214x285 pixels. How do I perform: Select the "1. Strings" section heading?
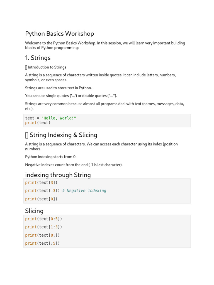tap(38, 58)
